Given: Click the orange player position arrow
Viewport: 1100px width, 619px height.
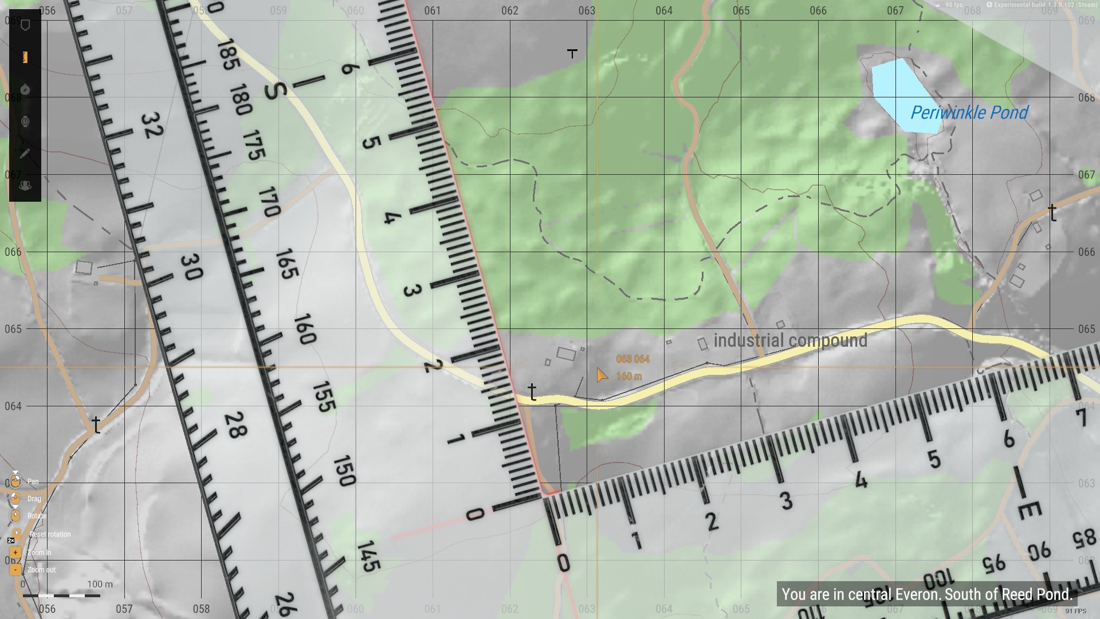Looking at the screenshot, I should pos(601,375).
